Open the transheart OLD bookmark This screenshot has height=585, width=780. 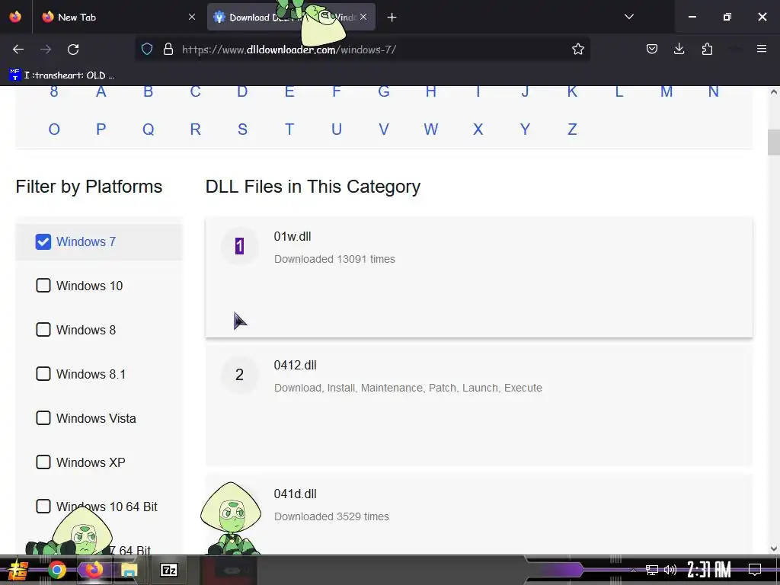[62, 75]
